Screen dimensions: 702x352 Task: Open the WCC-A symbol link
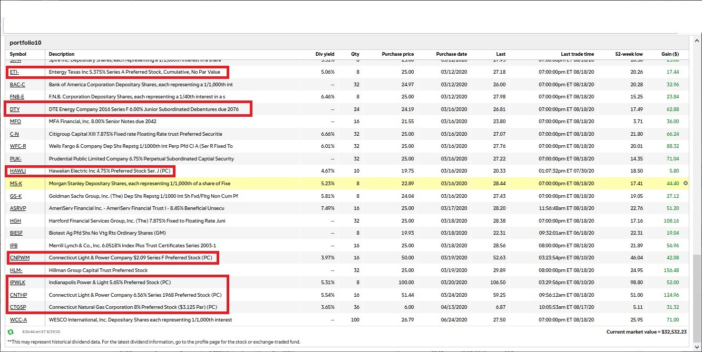[18, 320]
